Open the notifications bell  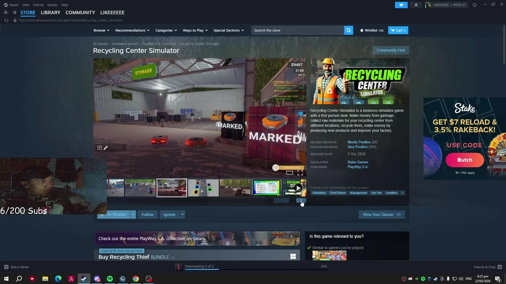[x=416, y=5]
